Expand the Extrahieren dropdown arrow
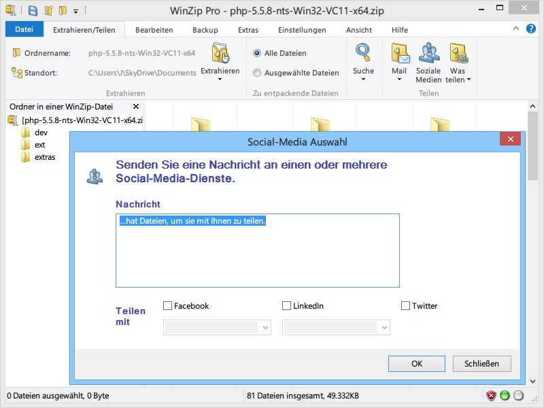The image size is (544, 408). [220, 80]
